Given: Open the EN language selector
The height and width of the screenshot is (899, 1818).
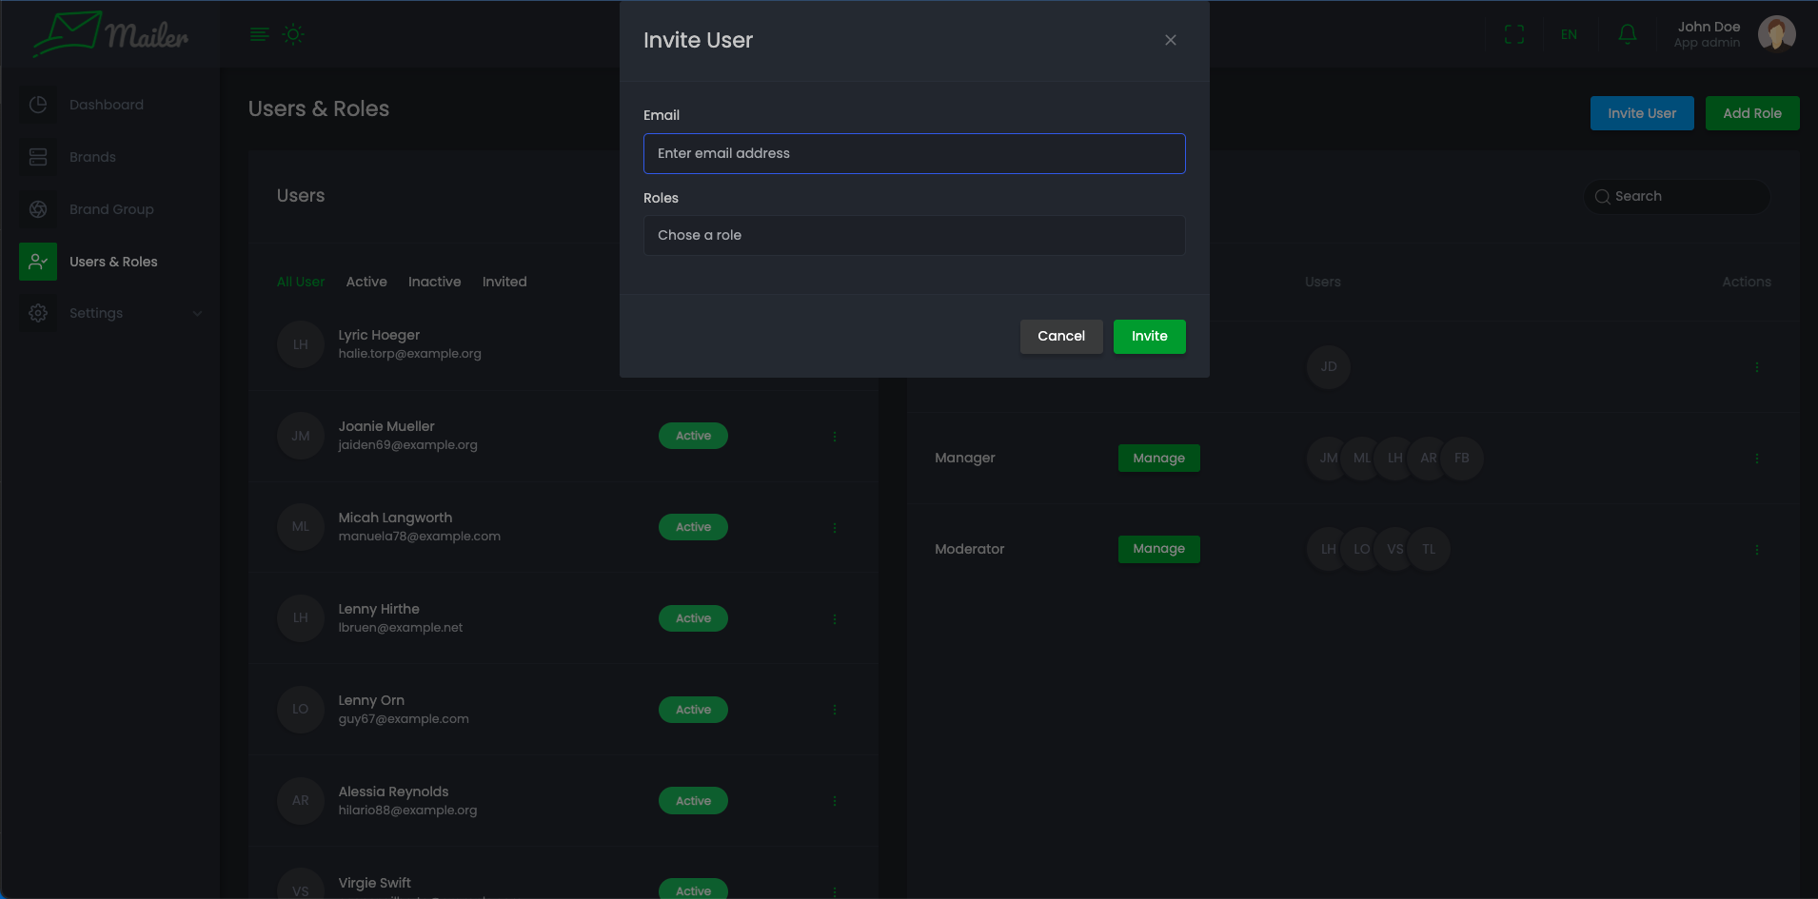Looking at the screenshot, I should tap(1569, 35).
